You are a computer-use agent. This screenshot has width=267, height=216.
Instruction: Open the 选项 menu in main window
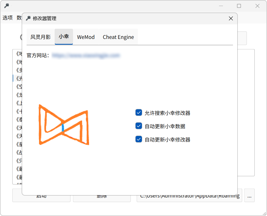pos(8,17)
